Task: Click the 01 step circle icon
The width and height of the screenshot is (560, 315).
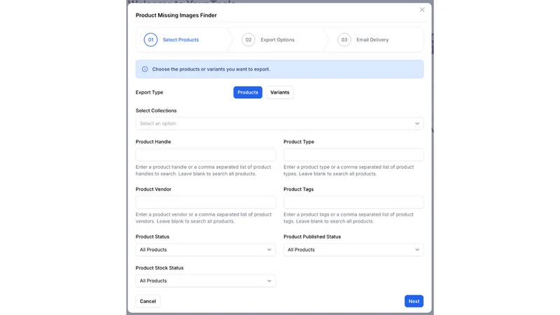Action: (x=150, y=40)
